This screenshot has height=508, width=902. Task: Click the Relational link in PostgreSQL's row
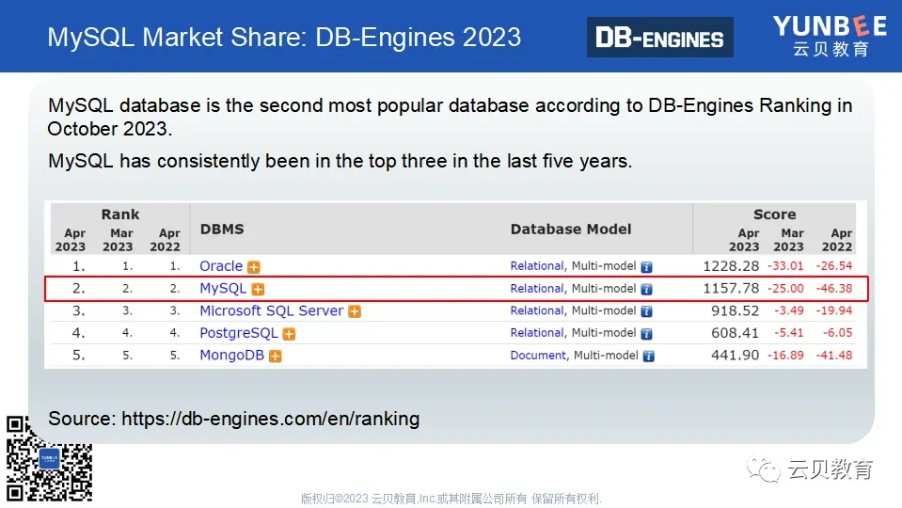(x=537, y=332)
